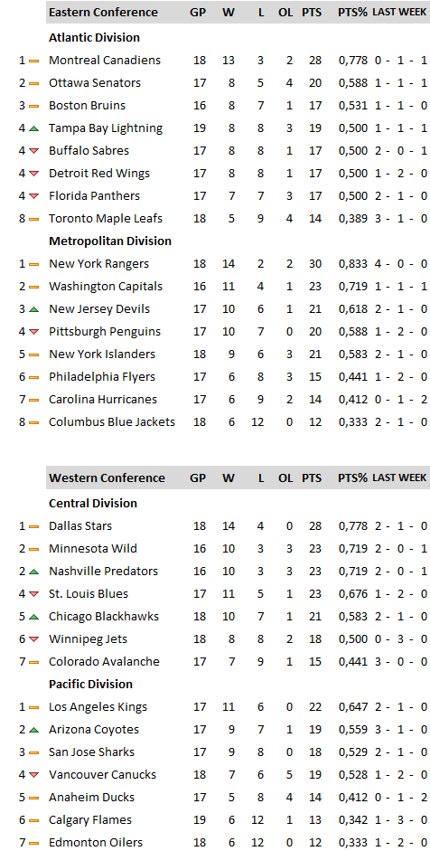The height and width of the screenshot is (851, 430).
Task: Click the New York Rangers team name
Action: click(98, 264)
